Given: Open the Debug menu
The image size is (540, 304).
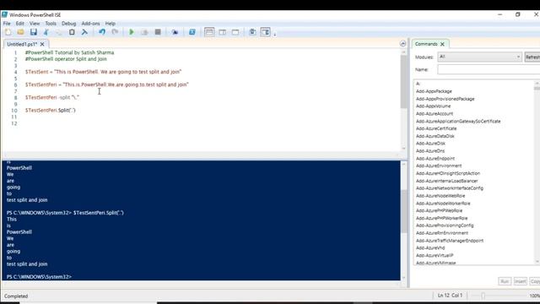Looking at the screenshot, I should pos(68,24).
